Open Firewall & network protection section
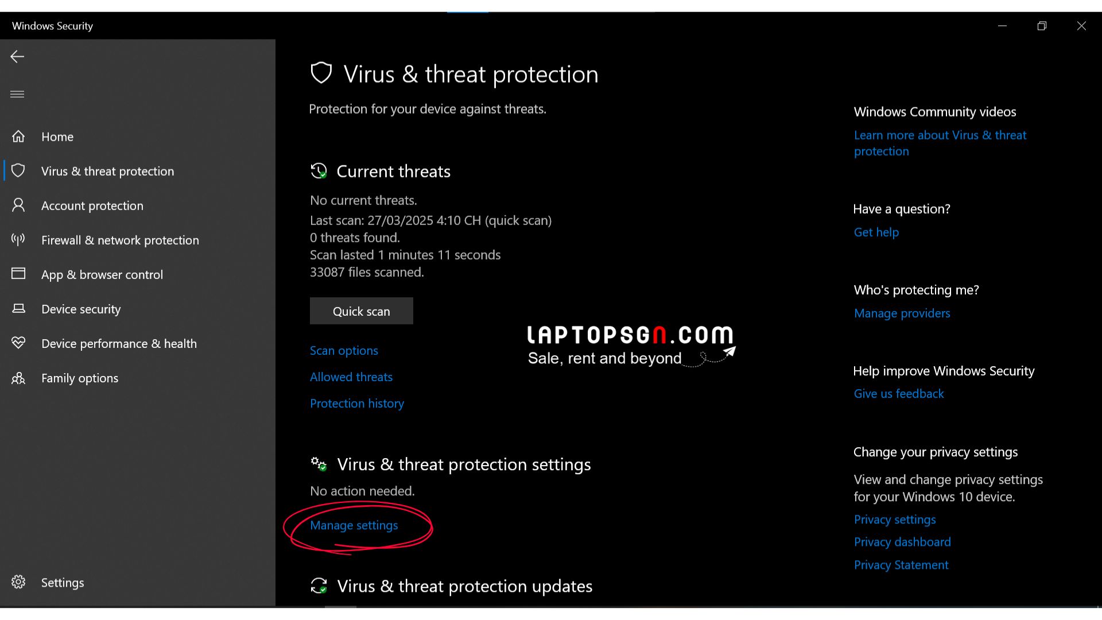1102x620 pixels. coord(120,240)
